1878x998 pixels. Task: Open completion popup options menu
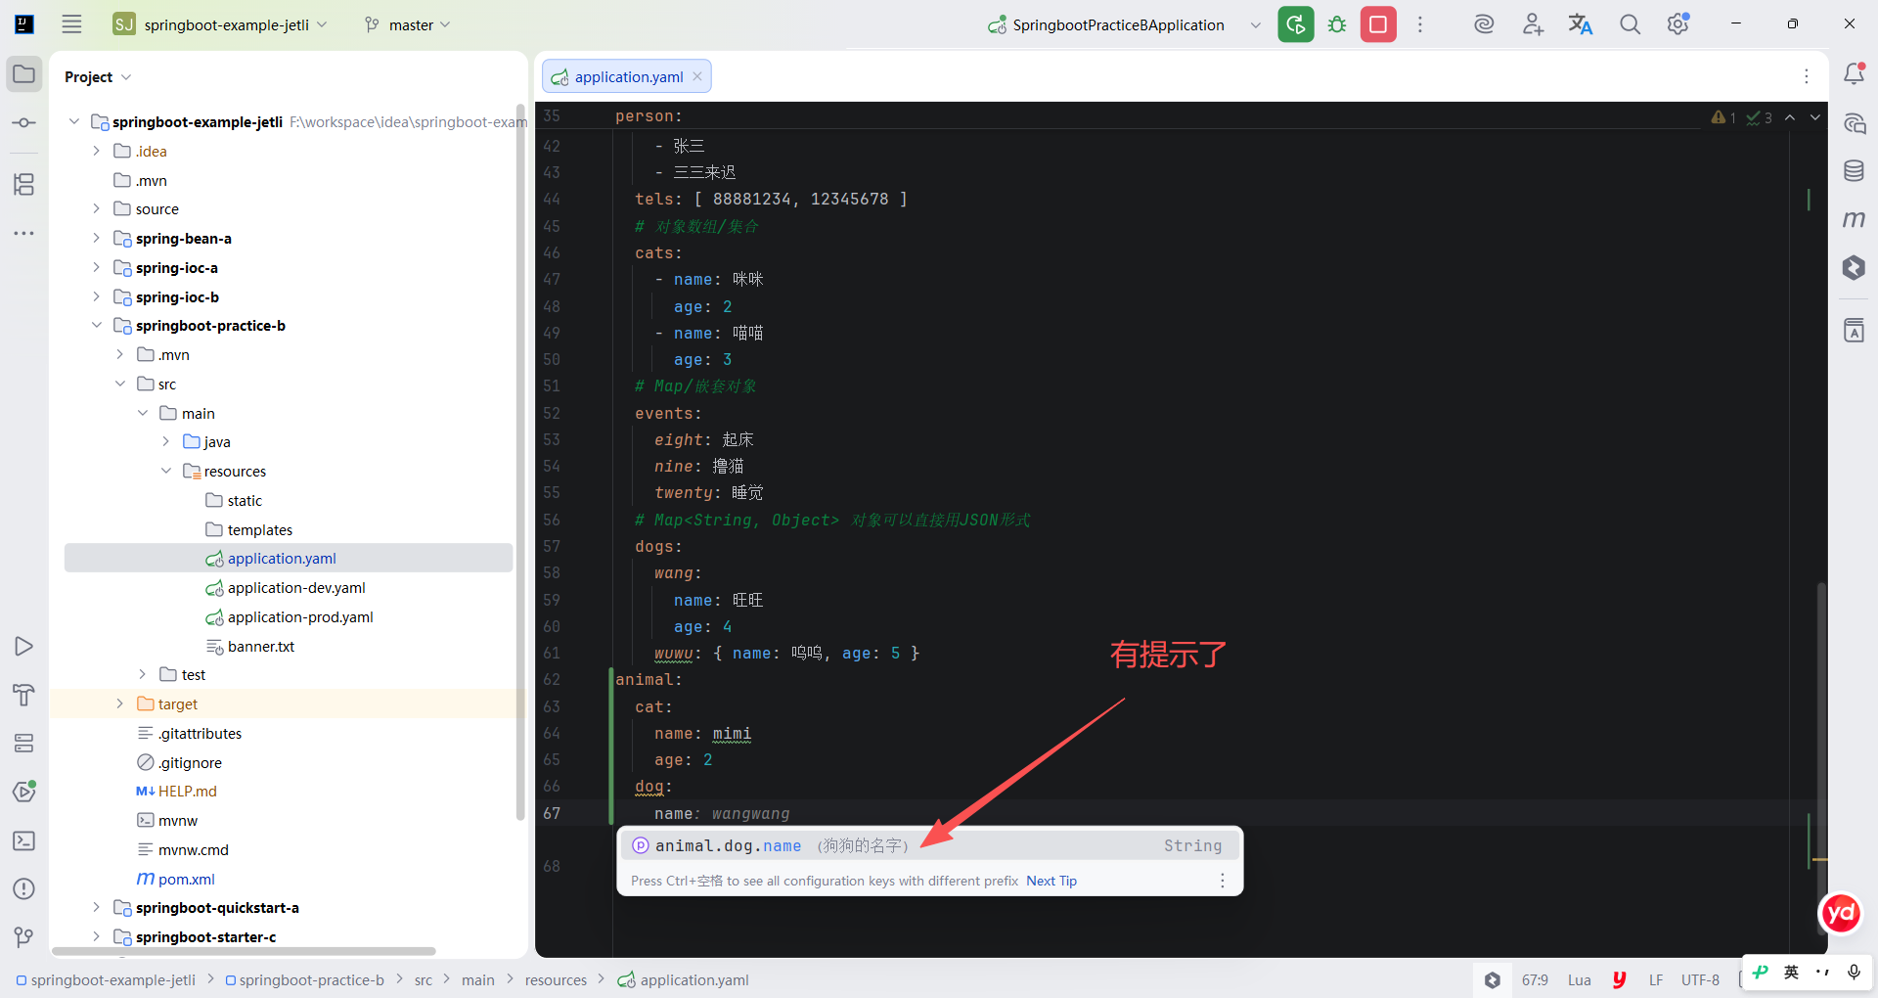[1222, 881]
